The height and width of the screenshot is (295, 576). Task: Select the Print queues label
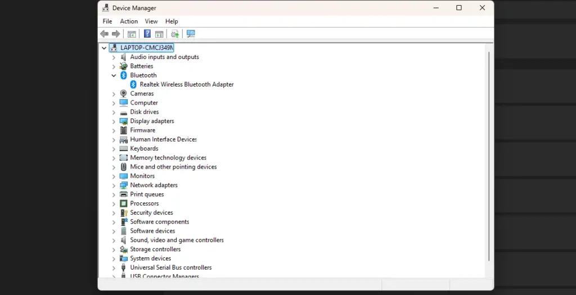click(147, 194)
